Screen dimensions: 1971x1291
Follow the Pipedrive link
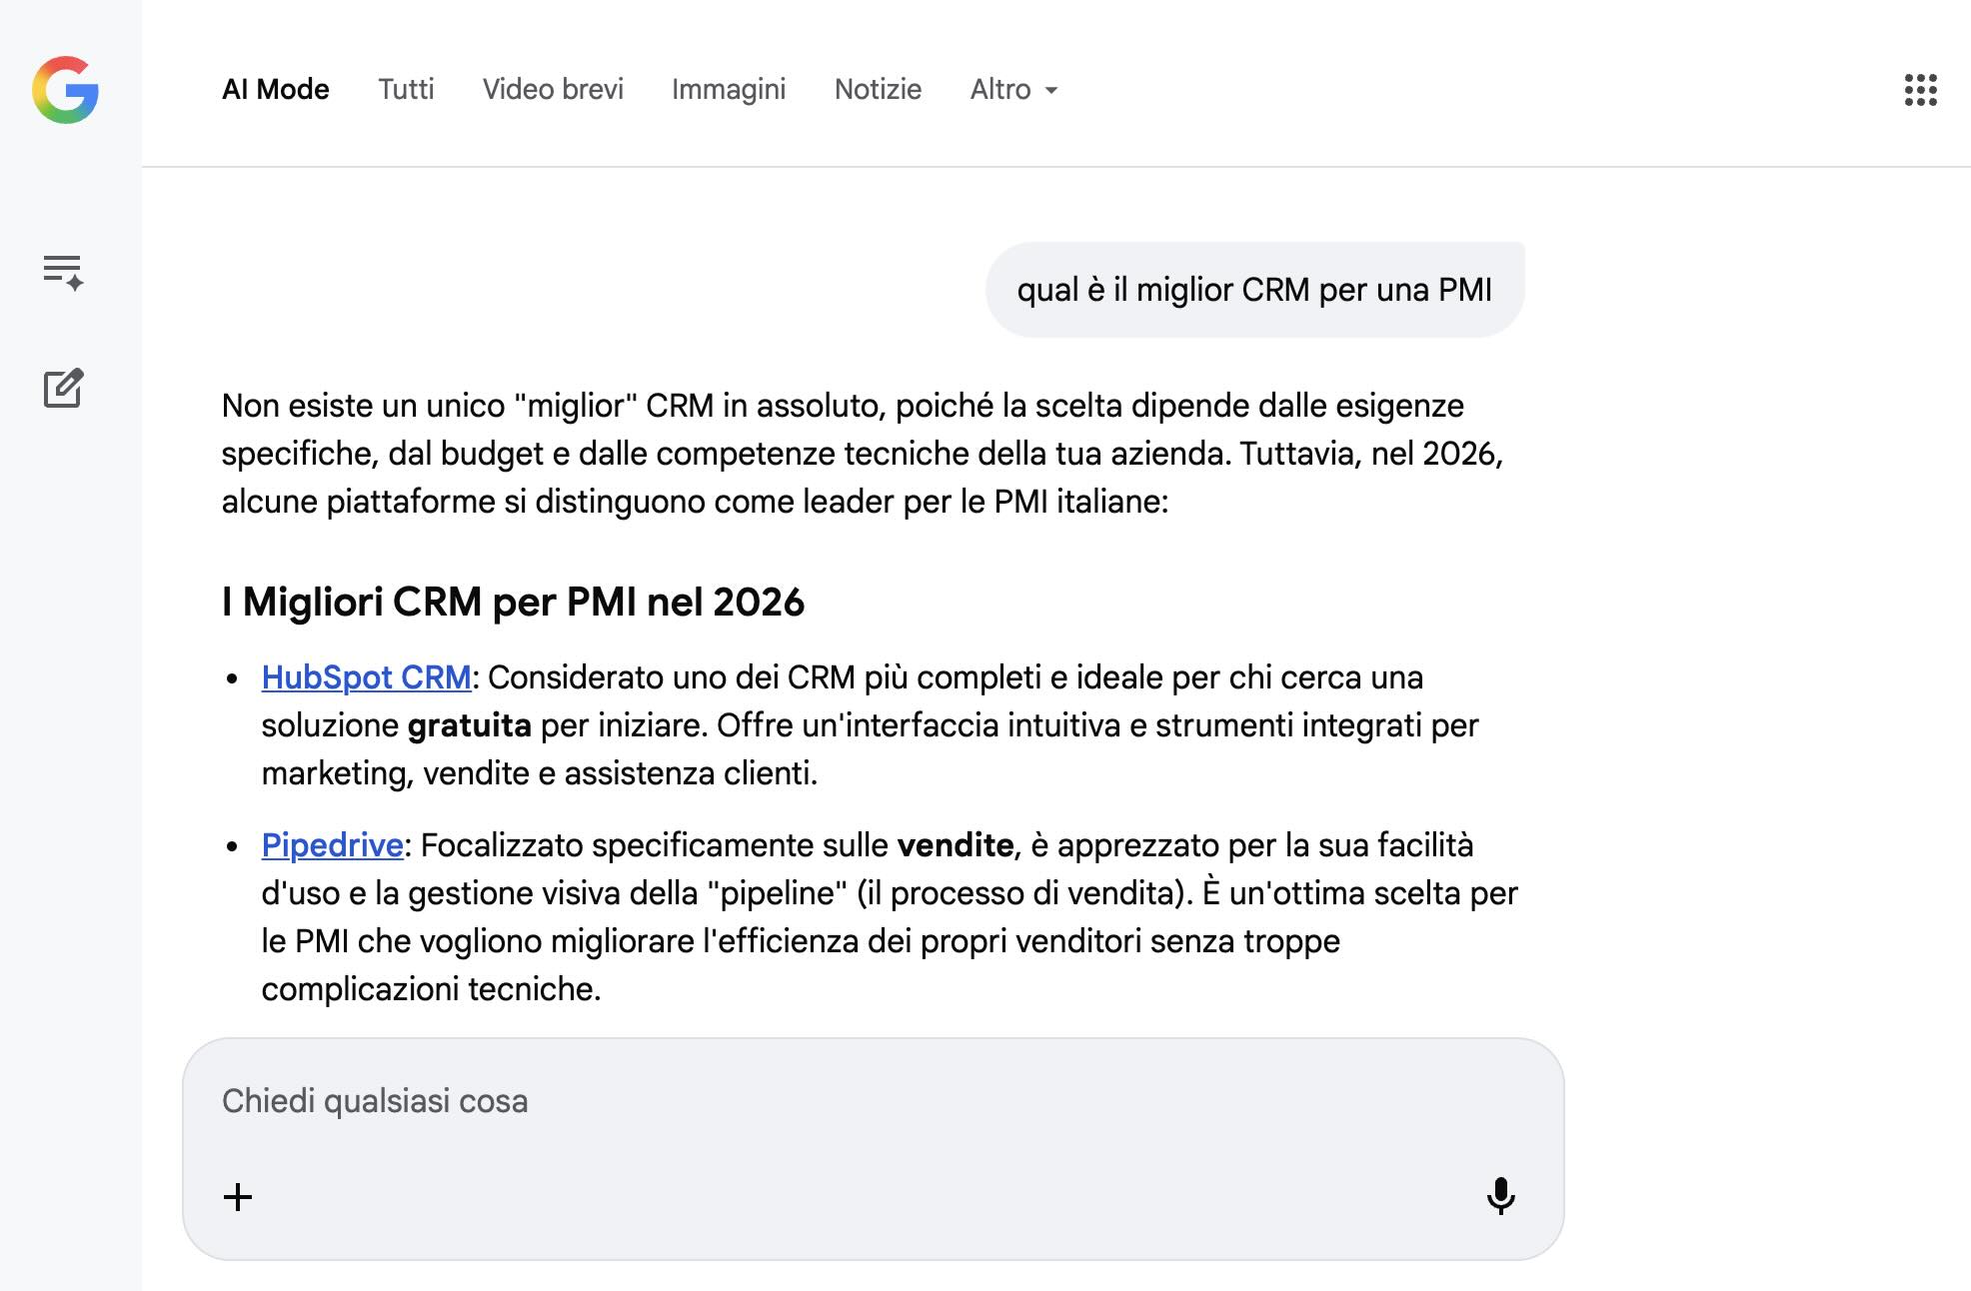[332, 845]
